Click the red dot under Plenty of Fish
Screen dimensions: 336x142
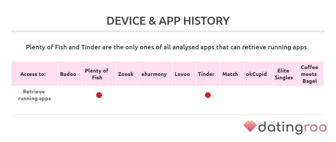click(x=99, y=95)
